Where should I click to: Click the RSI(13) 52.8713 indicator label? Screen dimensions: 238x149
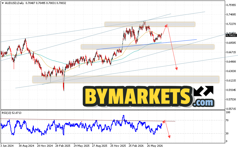point(11,113)
